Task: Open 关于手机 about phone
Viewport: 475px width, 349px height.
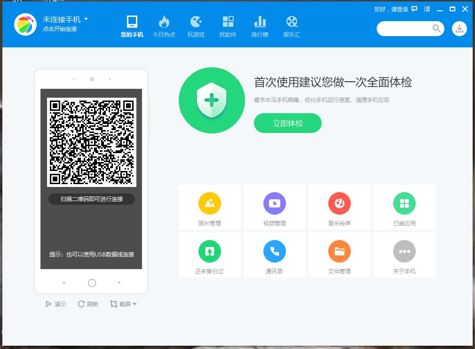Action: pyautogui.click(x=404, y=255)
